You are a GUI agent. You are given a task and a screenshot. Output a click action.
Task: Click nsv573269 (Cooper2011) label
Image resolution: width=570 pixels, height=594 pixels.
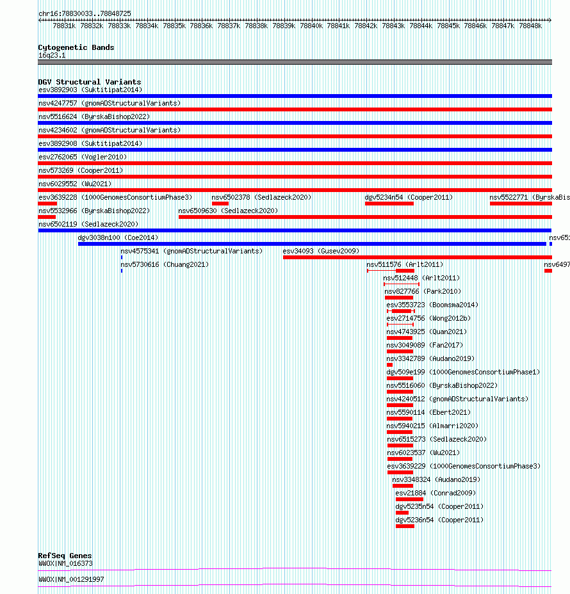coord(81,170)
